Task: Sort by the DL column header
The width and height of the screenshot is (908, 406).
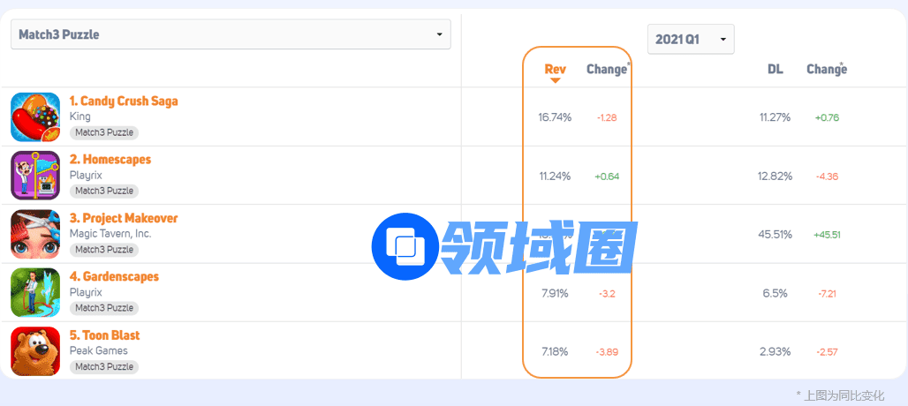Action: coord(775,69)
